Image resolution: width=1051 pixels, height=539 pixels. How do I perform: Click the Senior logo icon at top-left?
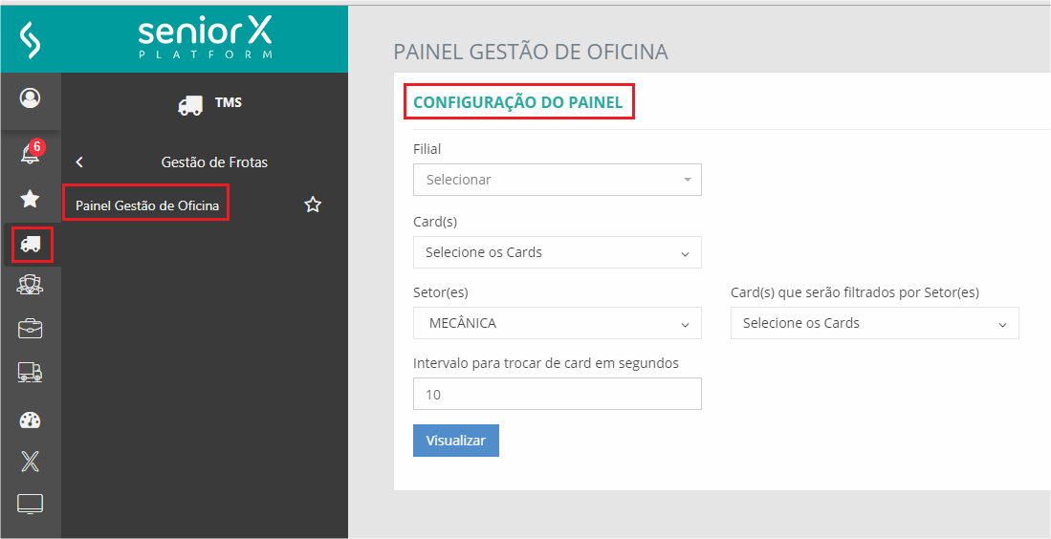[x=31, y=40]
